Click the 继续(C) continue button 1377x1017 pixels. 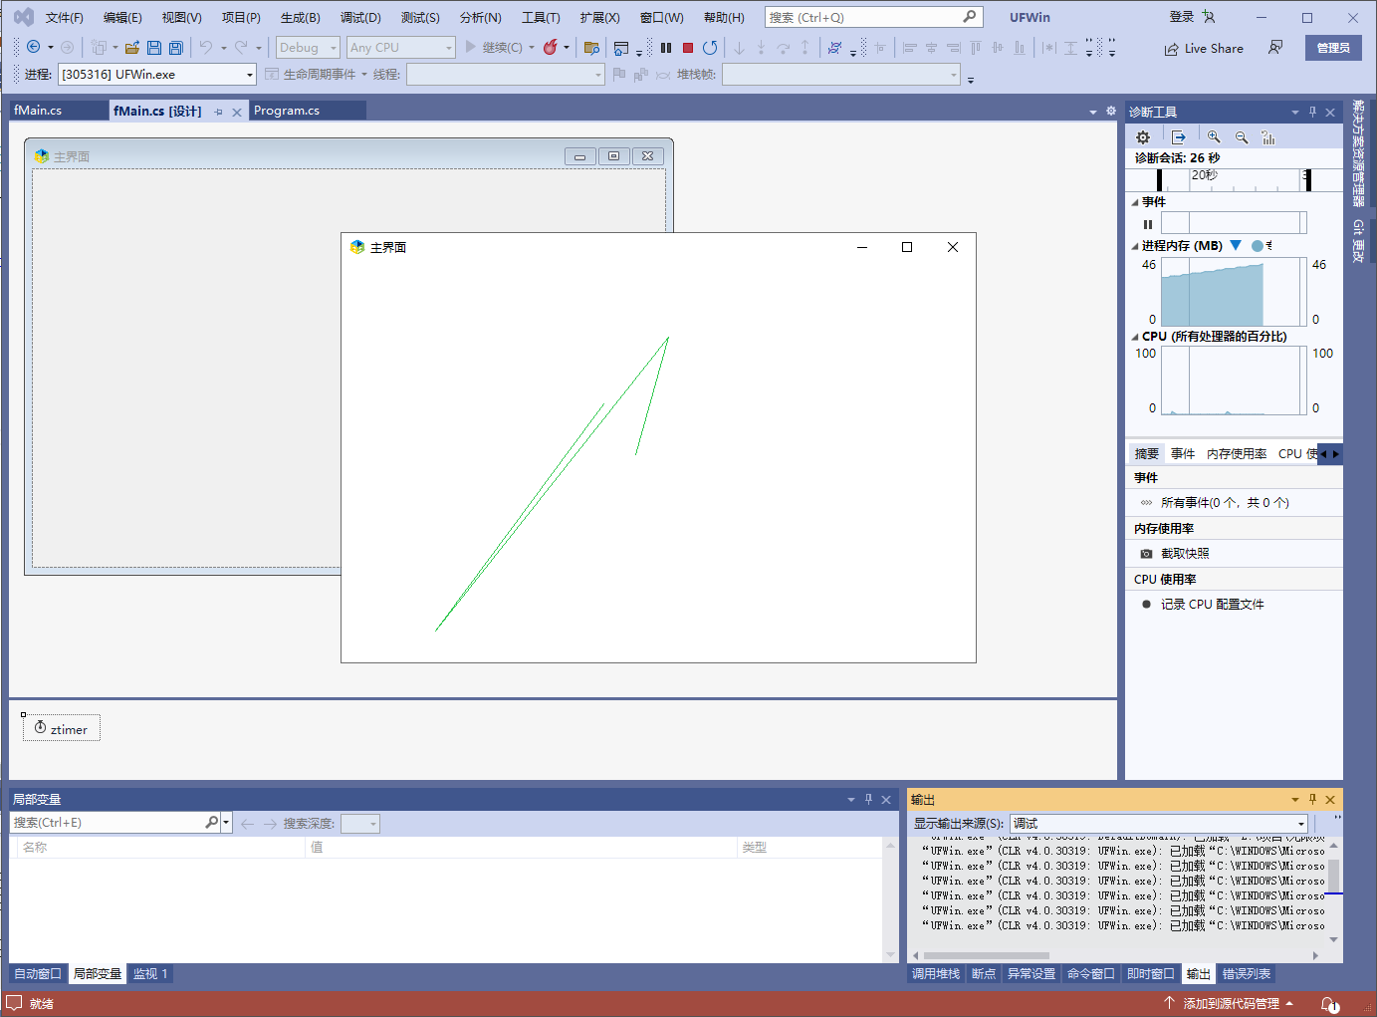pos(494,47)
